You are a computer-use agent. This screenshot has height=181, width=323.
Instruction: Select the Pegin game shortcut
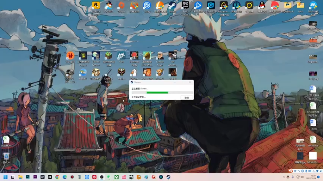[83, 59]
